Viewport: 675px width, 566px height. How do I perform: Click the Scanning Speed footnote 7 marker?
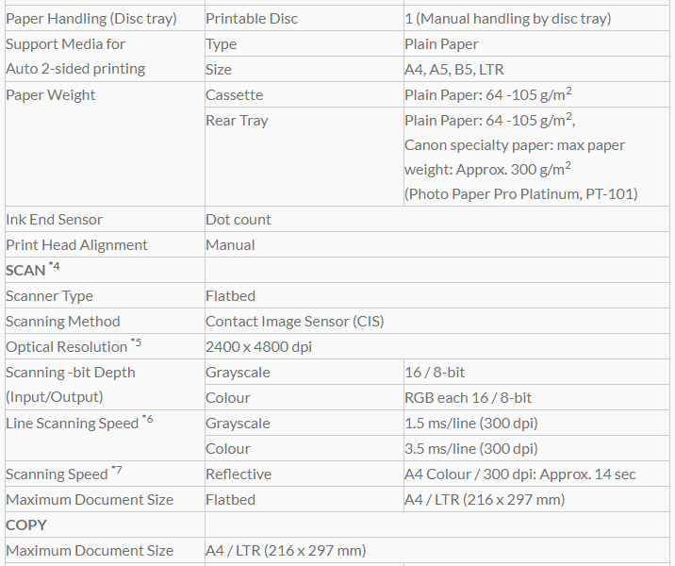(116, 470)
